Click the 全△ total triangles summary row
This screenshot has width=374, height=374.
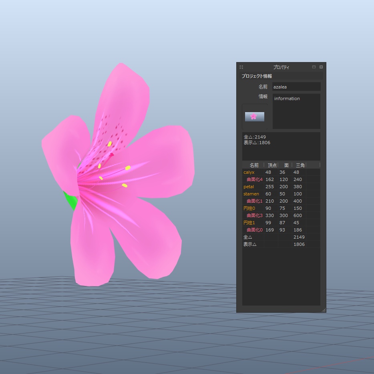pos(249,237)
